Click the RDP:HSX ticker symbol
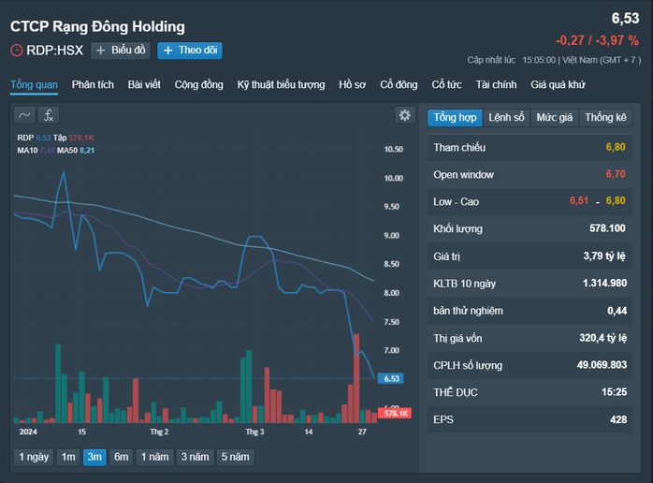The width and height of the screenshot is (653, 483). coord(54,51)
